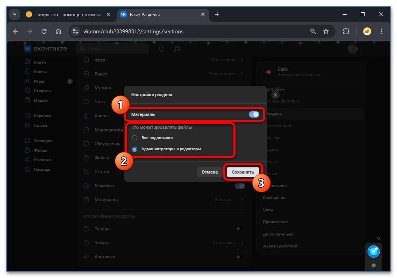This screenshot has width=397, height=278.
Task: Open the tab search dropdown
Action: (x=15, y=14)
